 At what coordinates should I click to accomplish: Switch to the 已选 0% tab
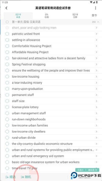pos(47,16)
